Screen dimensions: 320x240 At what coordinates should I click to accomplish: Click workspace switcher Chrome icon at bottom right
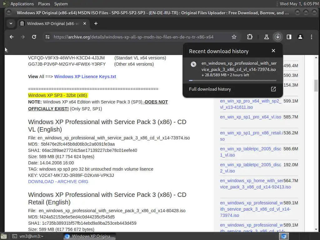pyautogui.click(x=284, y=236)
